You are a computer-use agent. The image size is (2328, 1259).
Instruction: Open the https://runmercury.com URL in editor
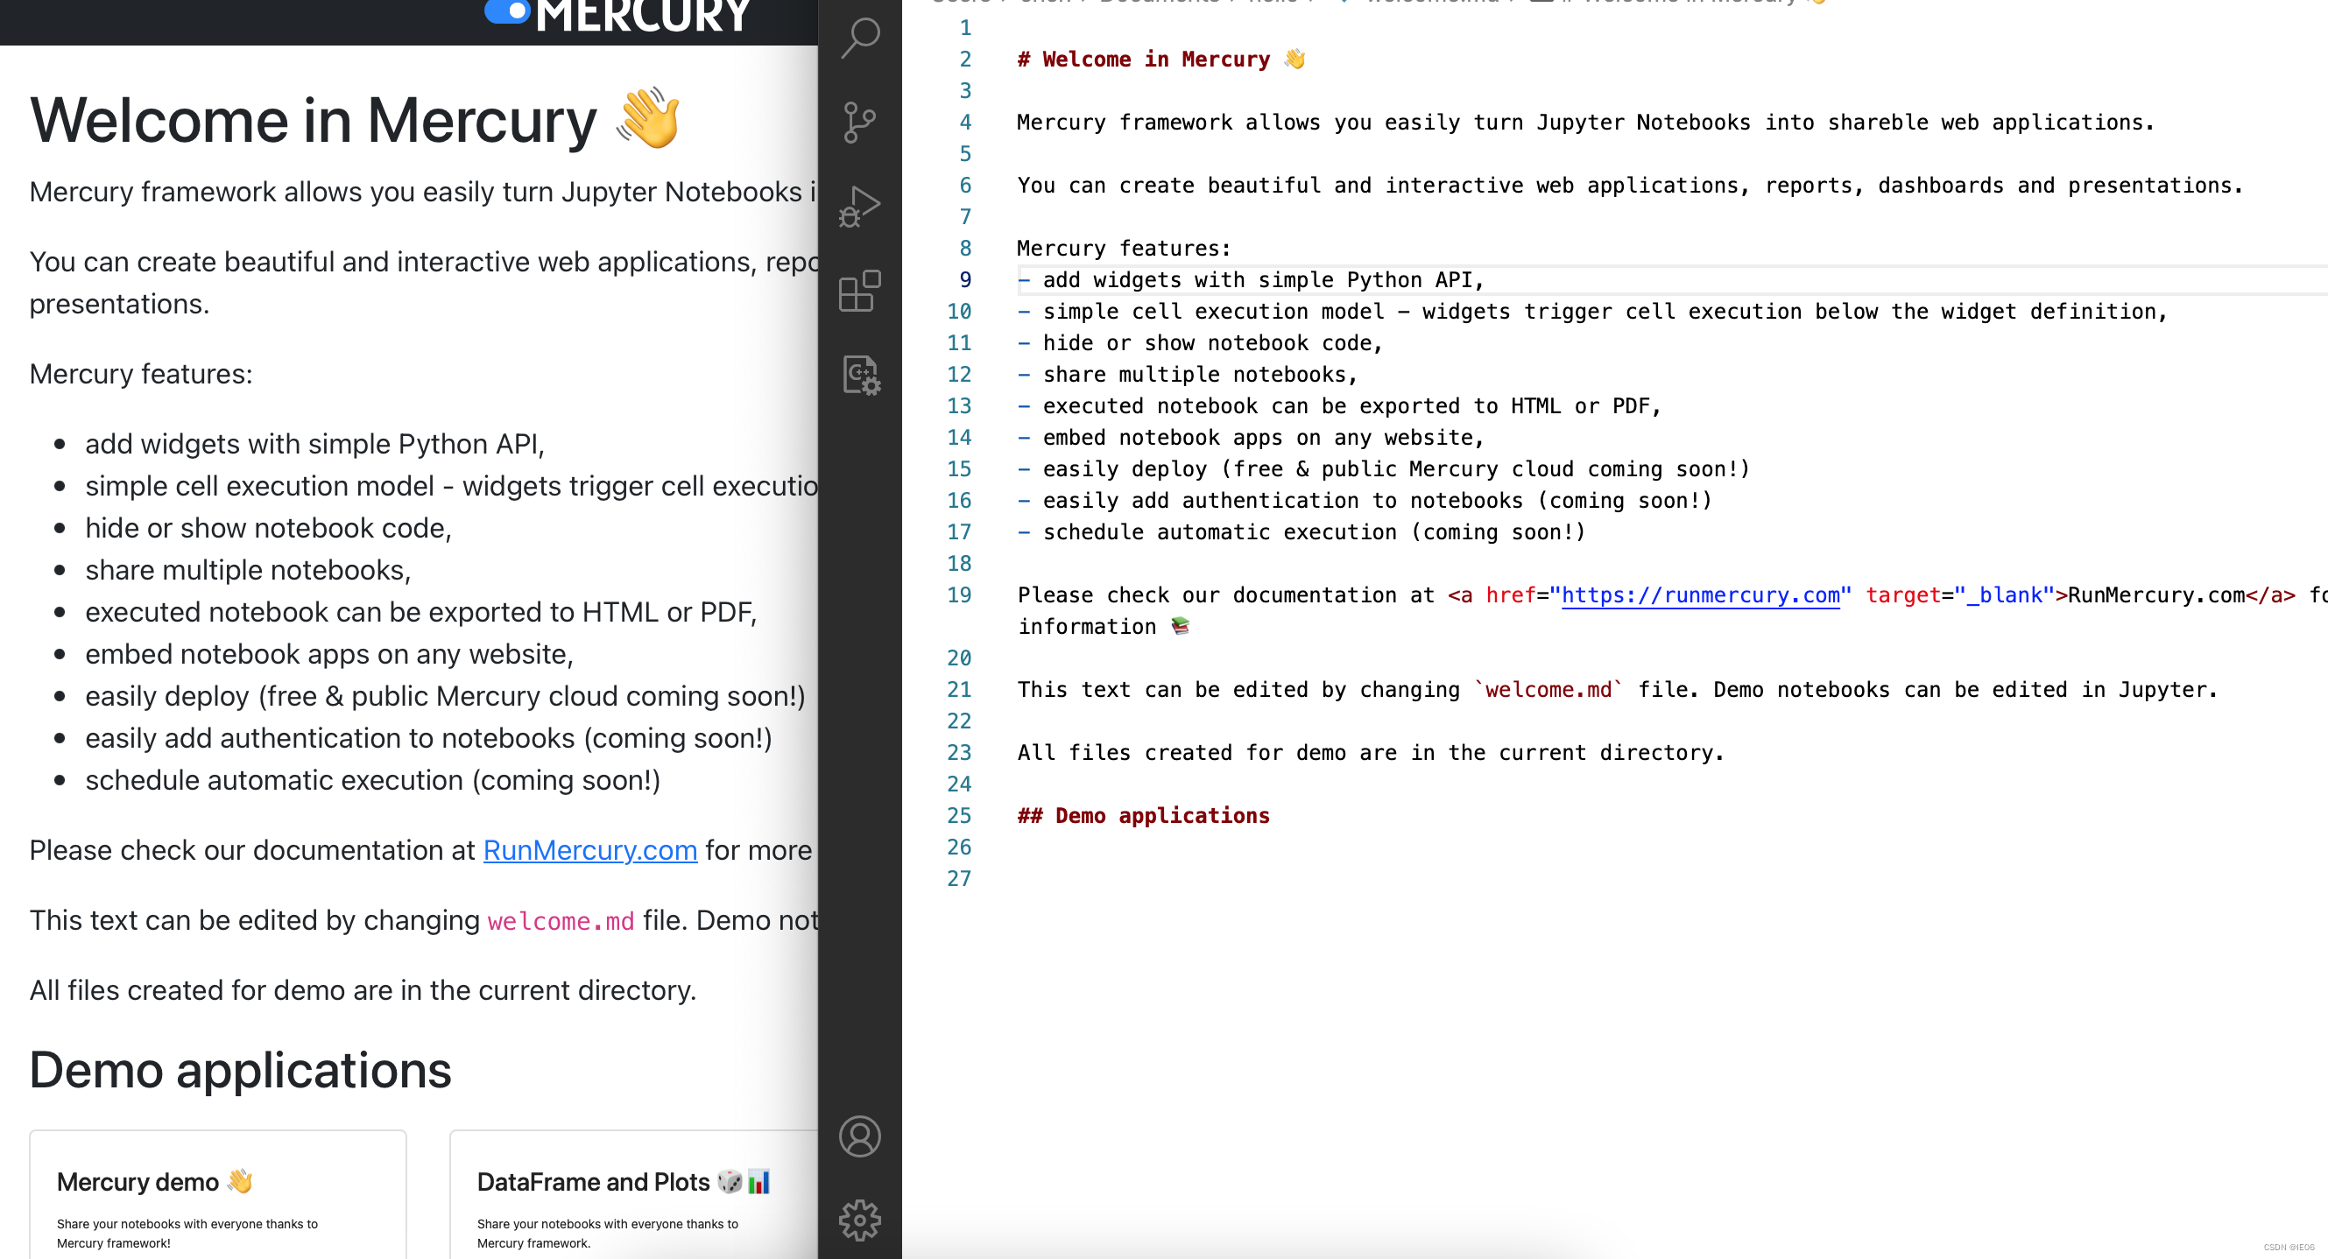pyautogui.click(x=1700, y=595)
